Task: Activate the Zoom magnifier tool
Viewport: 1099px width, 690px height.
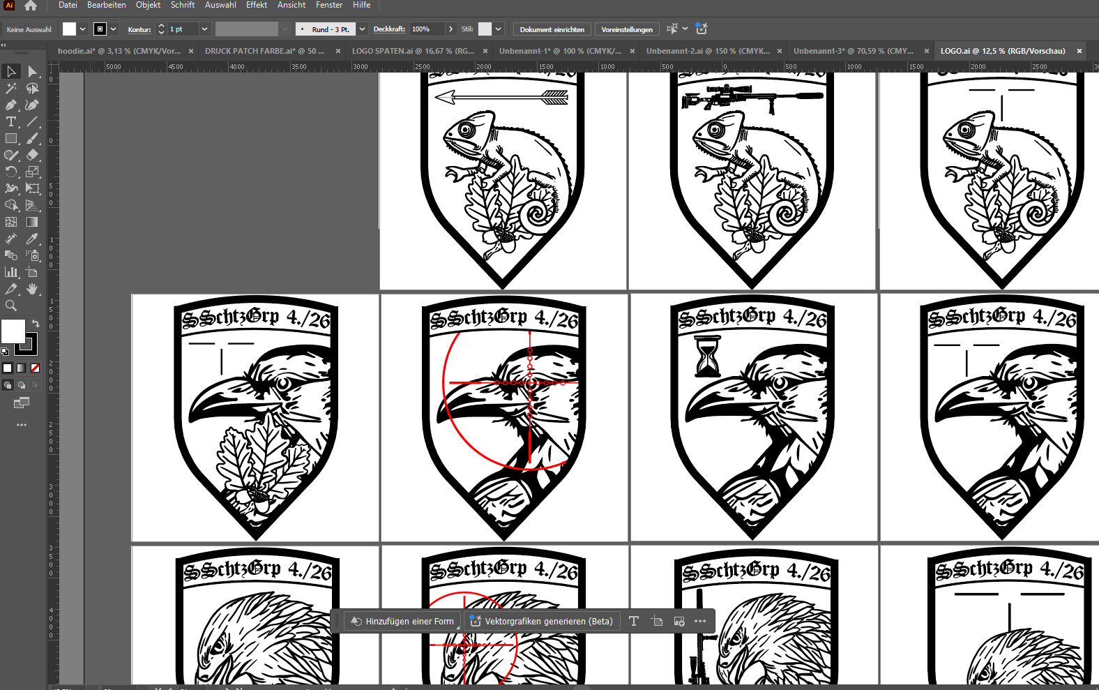Action: coord(11,306)
